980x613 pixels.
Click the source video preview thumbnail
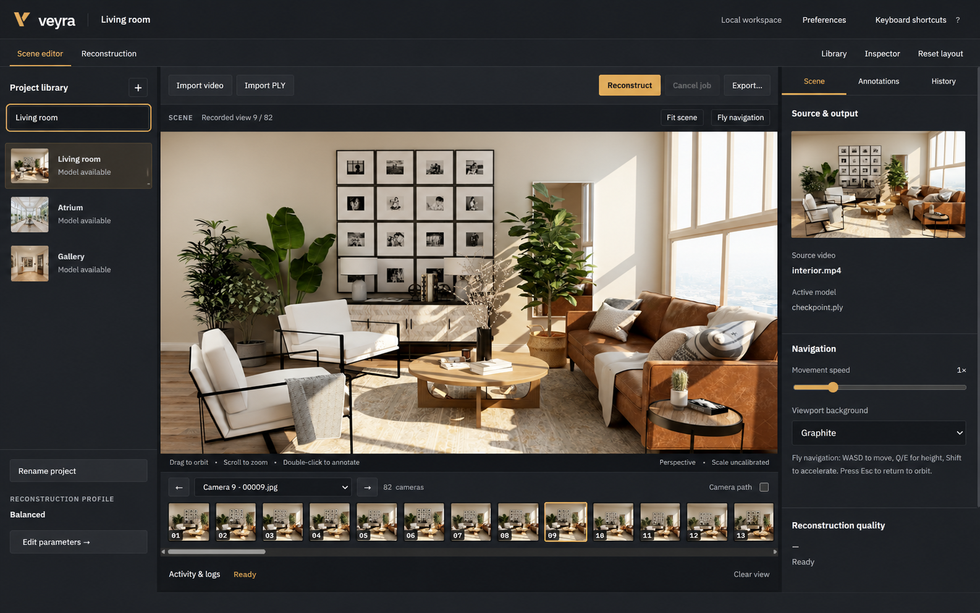(878, 185)
